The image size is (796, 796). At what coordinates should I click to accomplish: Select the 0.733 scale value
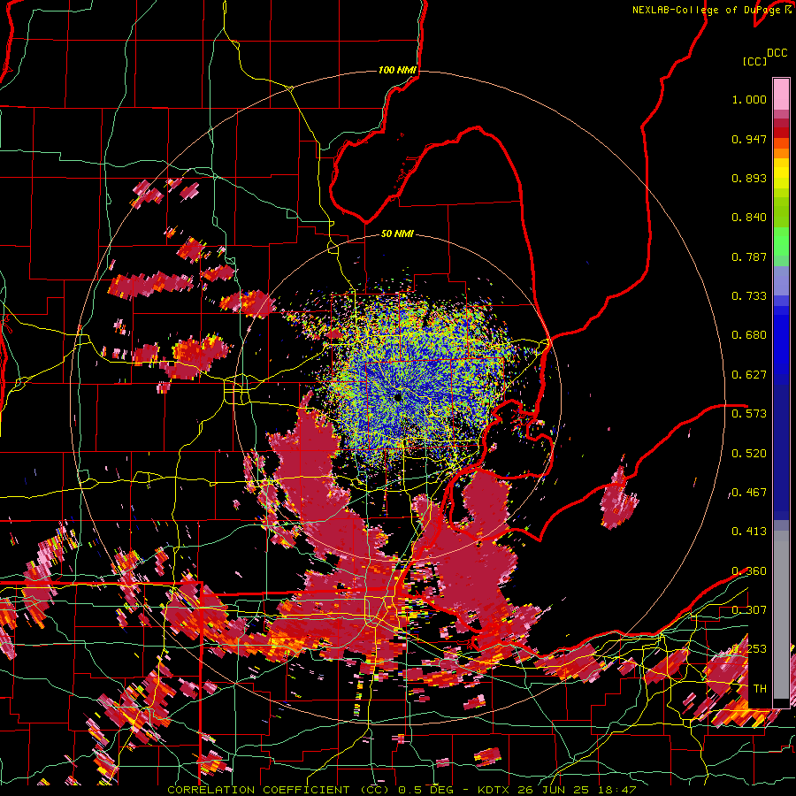click(x=749, y=296)
